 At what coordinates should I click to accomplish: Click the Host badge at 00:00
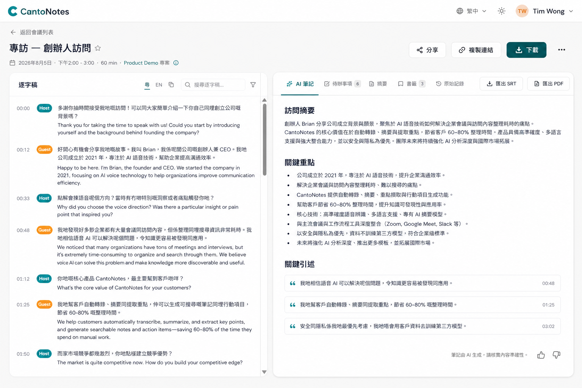pyautogui.click(x=44, y=108)
